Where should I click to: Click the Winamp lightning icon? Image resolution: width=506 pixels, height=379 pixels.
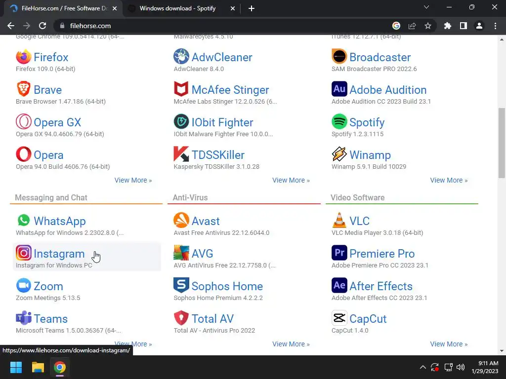click(339, 154)
